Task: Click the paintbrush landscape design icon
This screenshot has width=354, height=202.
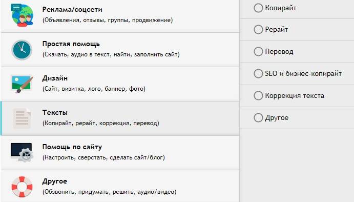Action: pyautogui.click(x=22, y=84)
